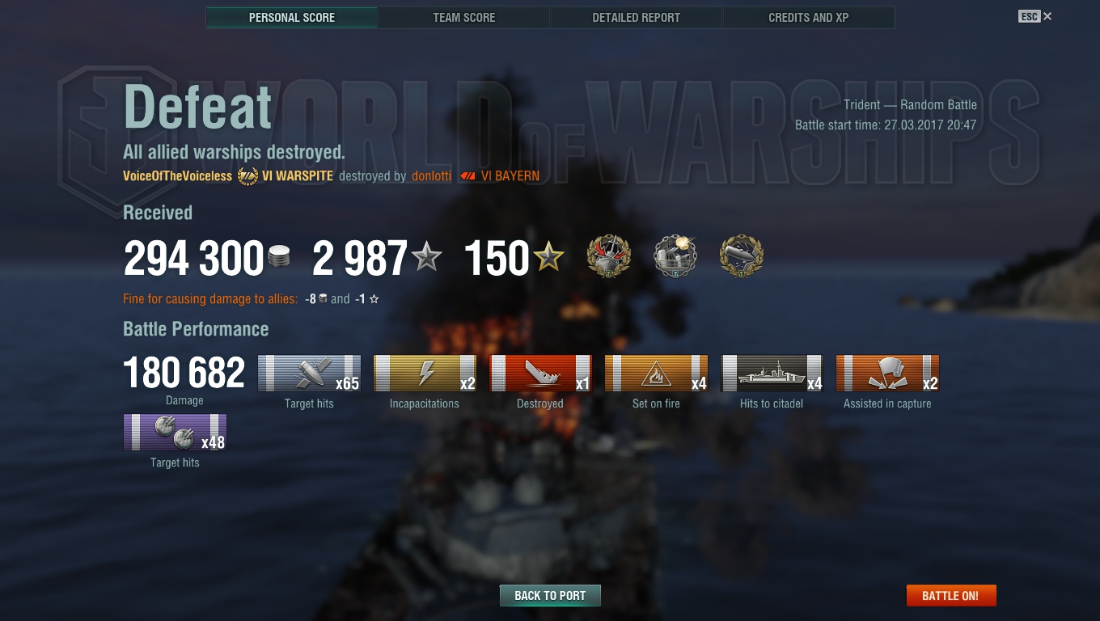This screenshot has width=1100, height=621.
Task: Click the player name donlotti
Action: pyautogui.click(x=431, y=176)
